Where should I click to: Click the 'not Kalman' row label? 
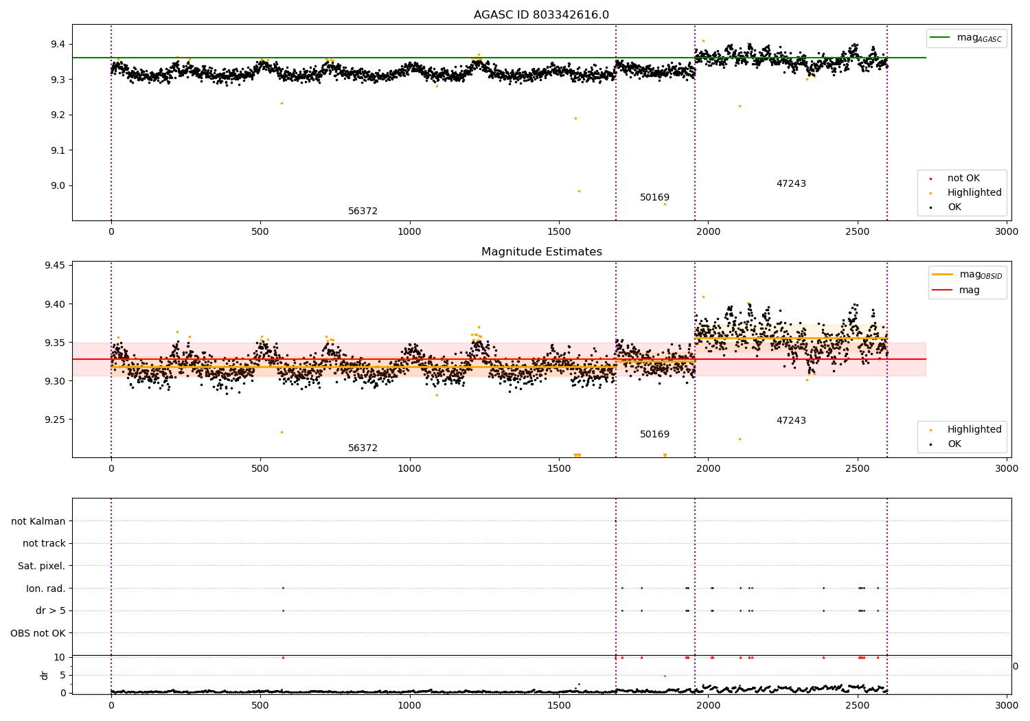pos(38,522)
